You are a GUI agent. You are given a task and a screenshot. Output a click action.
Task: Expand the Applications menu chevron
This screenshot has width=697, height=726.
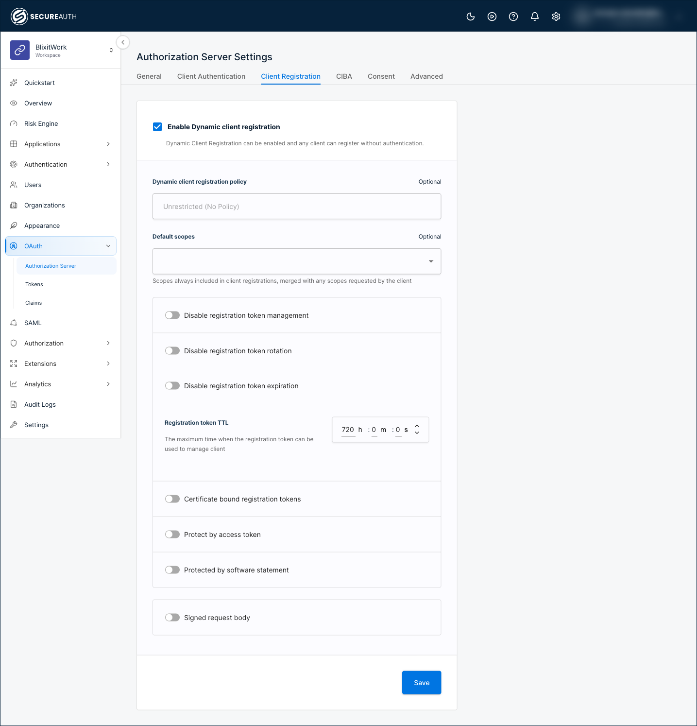108,144
